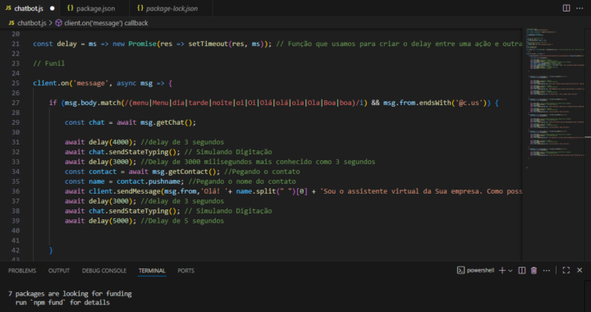Switch to the package.json tab
Viewport: 591px width, 312px height.
click(x=91, y=8)
